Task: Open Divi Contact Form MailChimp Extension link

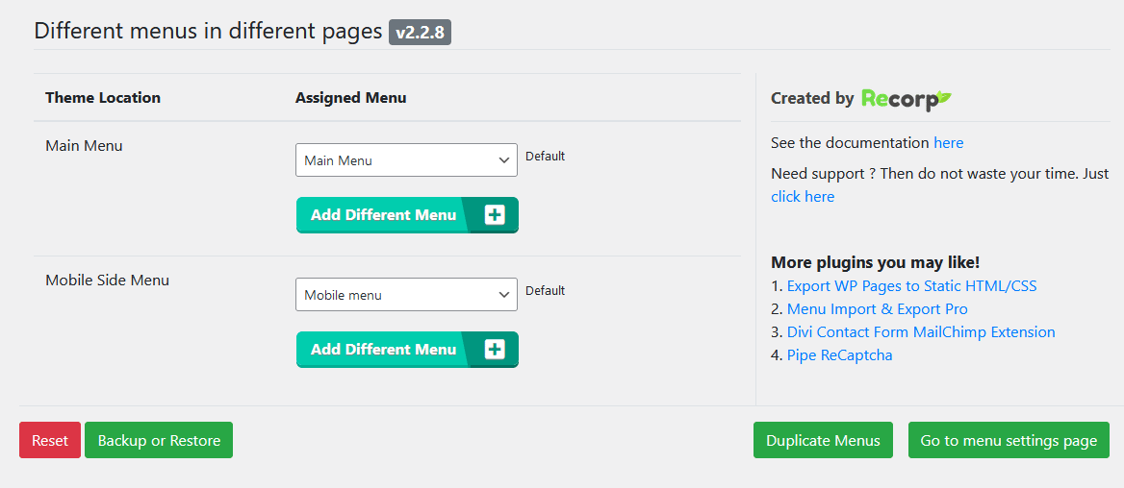Action: click(921, 332)
